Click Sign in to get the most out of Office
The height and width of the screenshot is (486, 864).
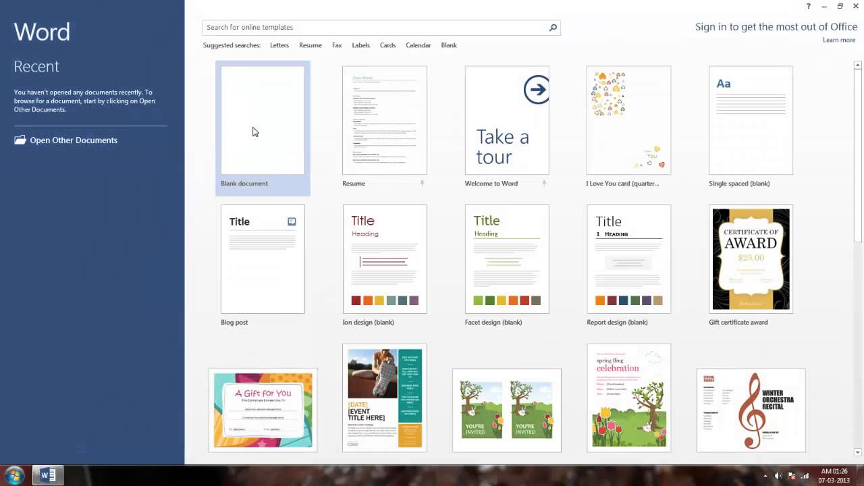(776, 27)
